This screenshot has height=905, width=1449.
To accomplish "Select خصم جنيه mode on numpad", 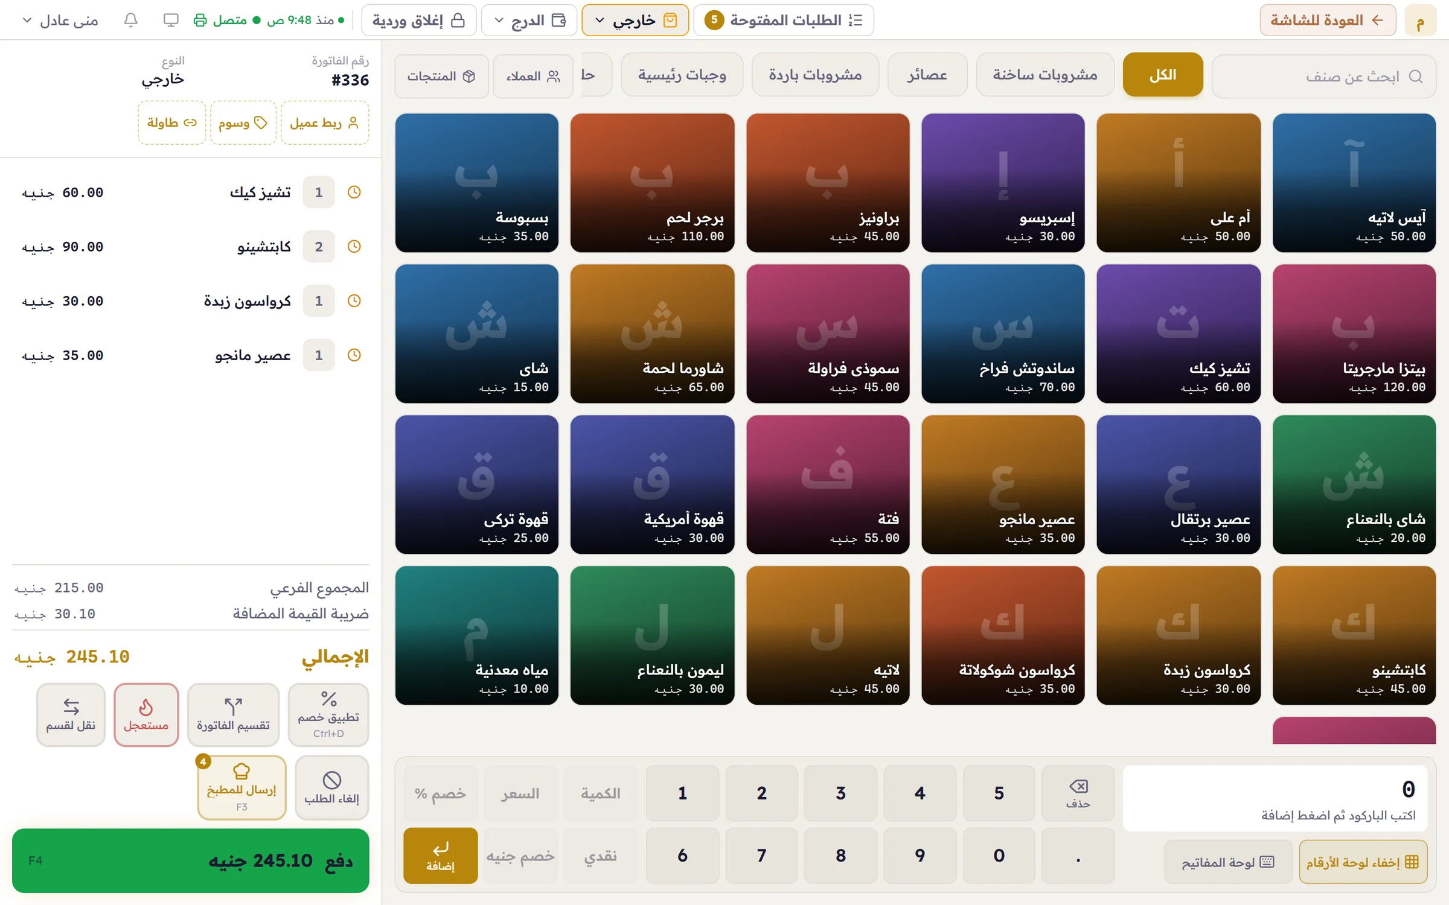I will click(520, 856).
